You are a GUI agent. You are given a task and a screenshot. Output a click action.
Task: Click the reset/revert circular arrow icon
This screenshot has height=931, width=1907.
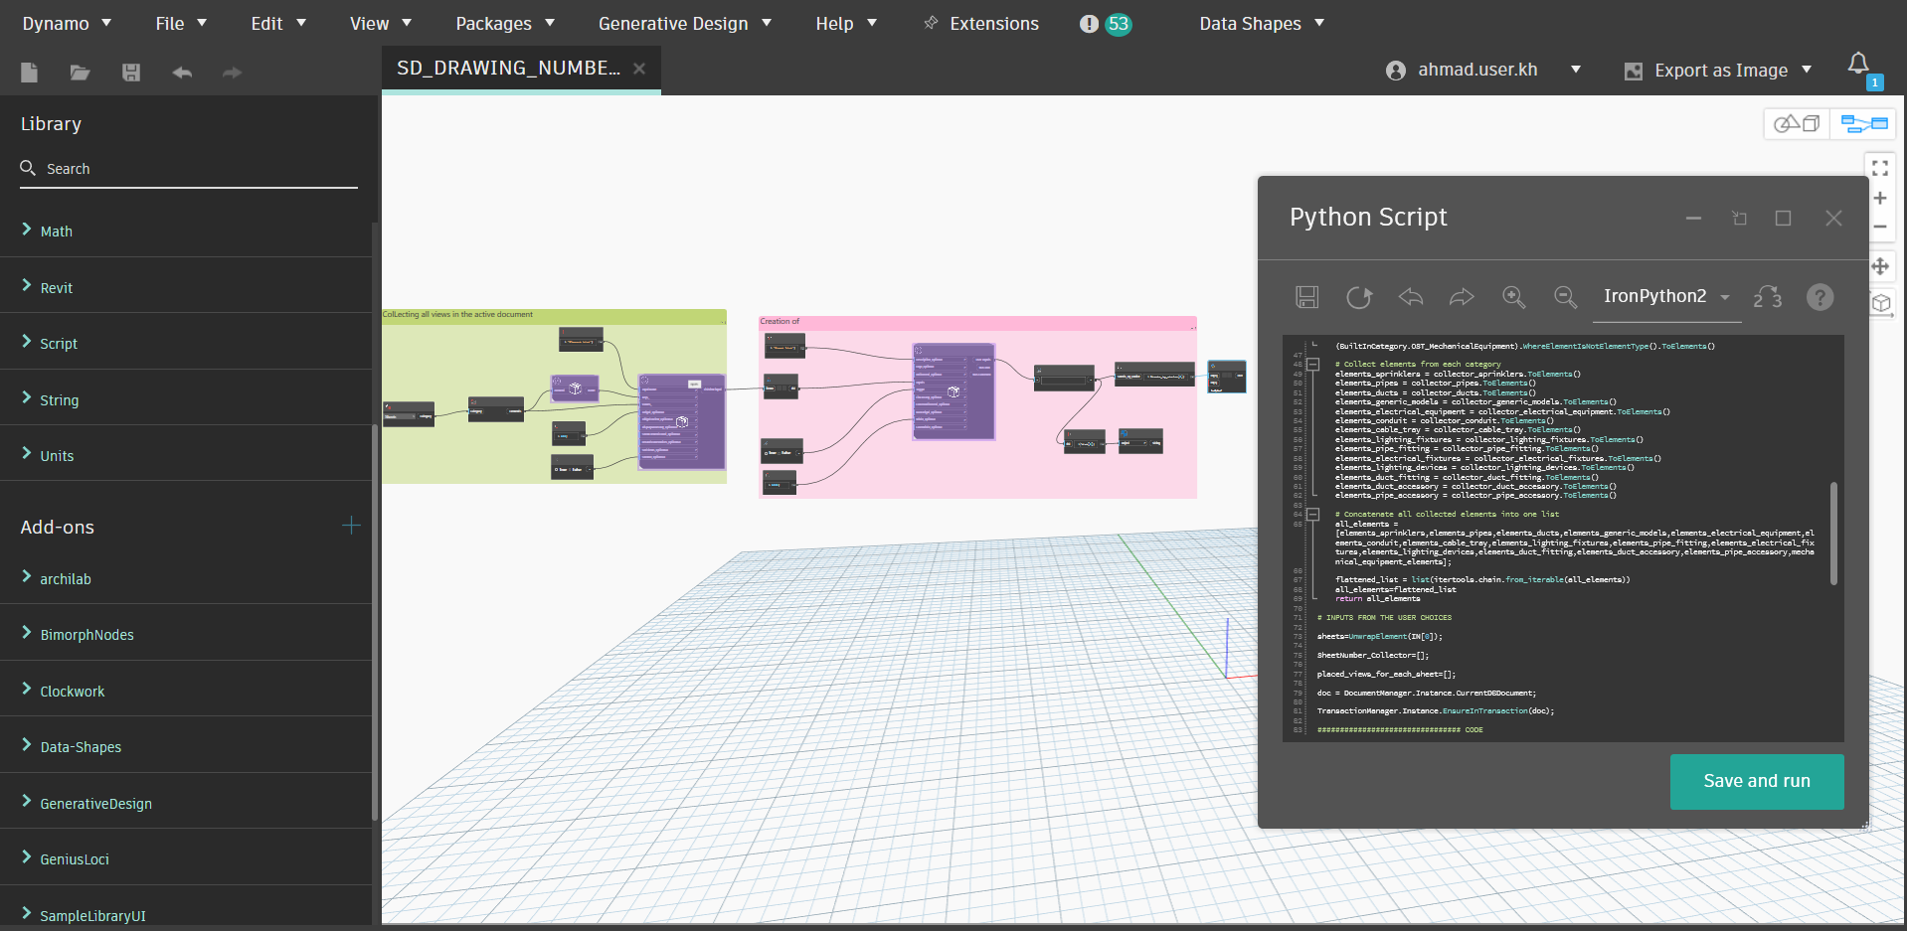(x=1358, y=297)
